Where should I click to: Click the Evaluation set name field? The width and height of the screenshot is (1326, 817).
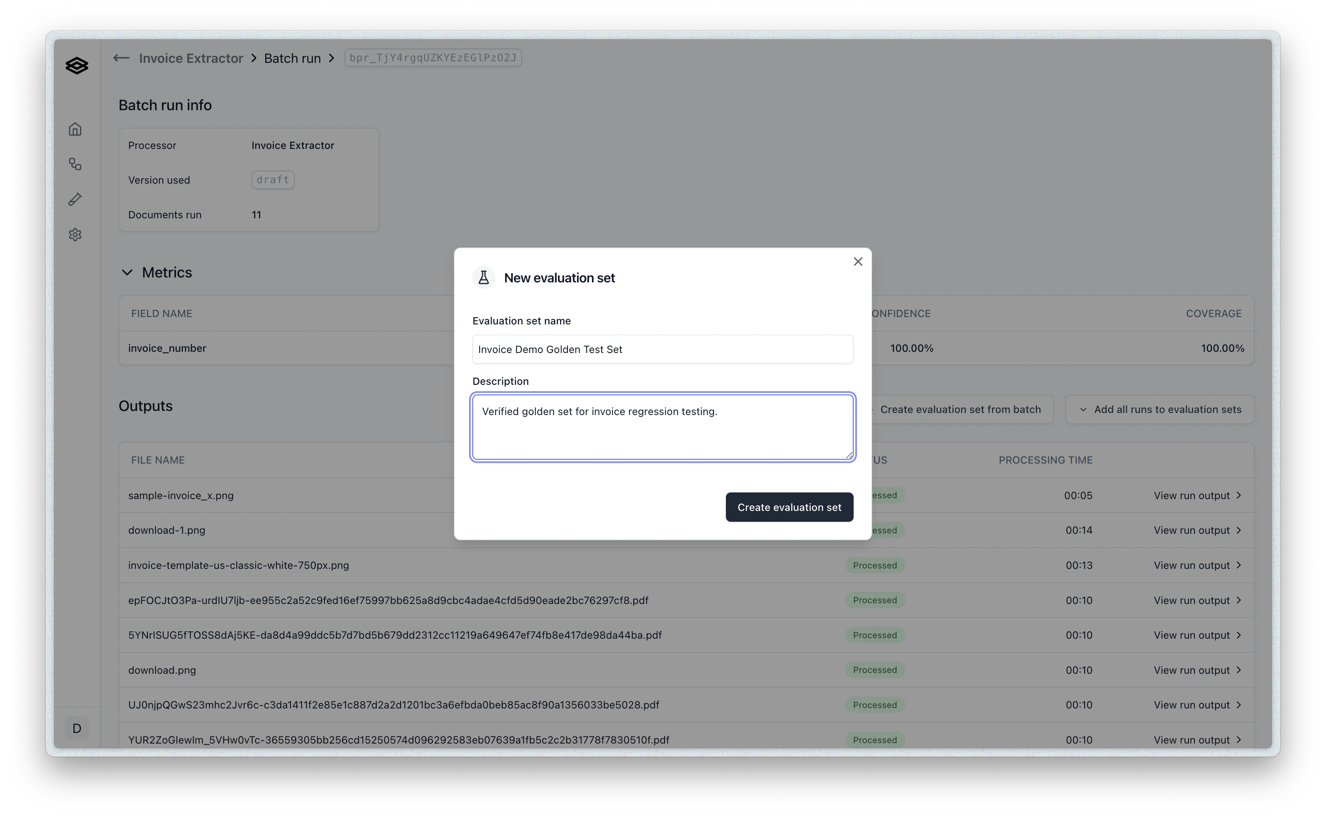(663, 349)
